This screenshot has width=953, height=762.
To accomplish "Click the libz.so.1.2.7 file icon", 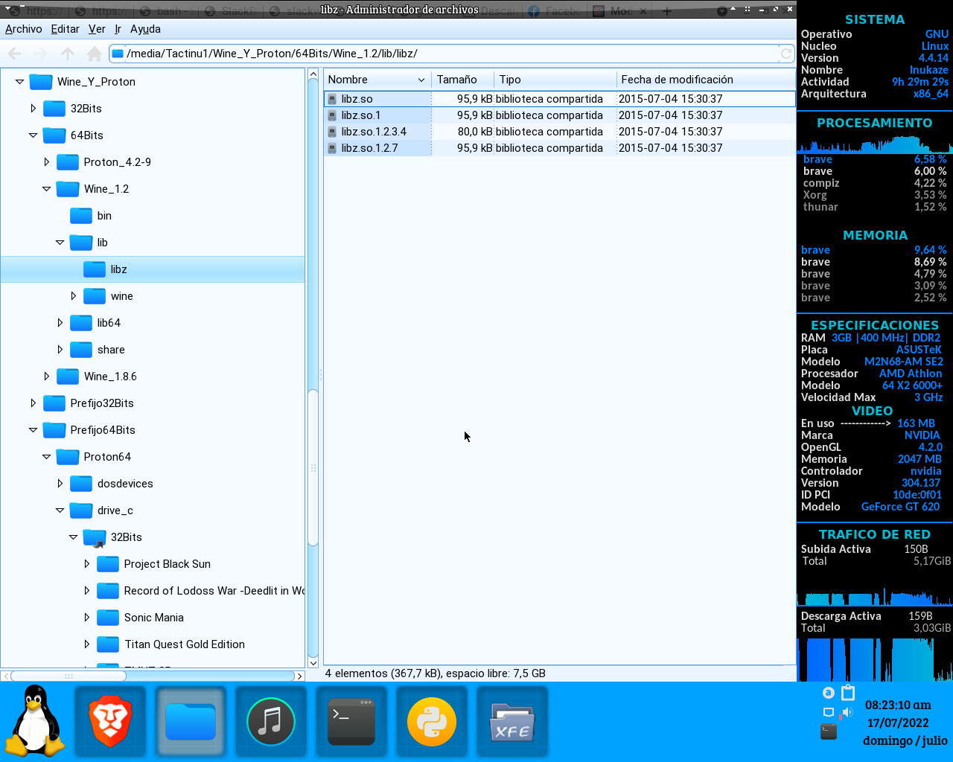I will [x=332, y=148].
